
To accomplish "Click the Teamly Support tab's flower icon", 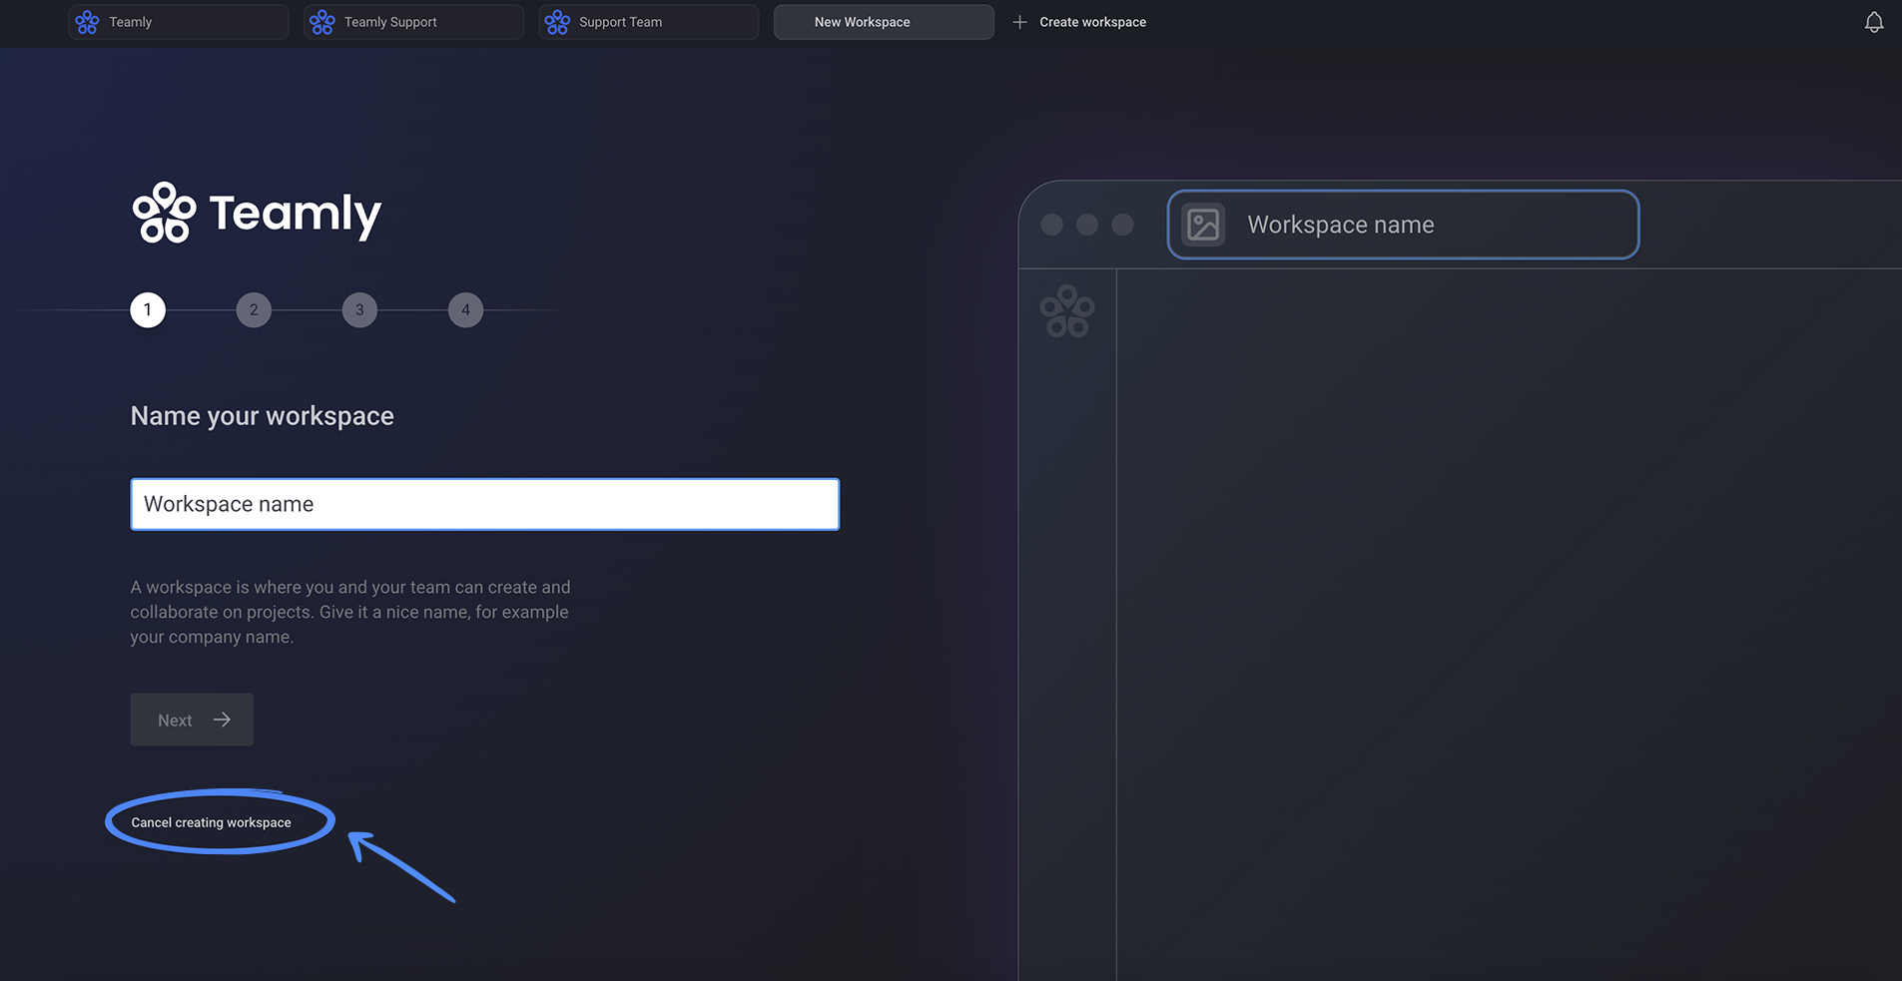I will [x=322, y=22].
